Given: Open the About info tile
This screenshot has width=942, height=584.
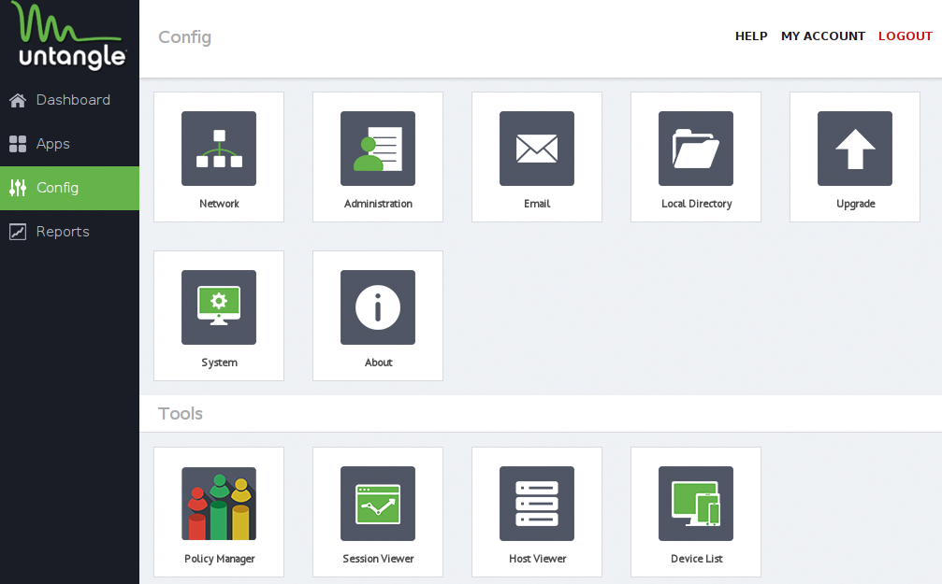Looking at the screenshot, I should (x=378, y=316).
